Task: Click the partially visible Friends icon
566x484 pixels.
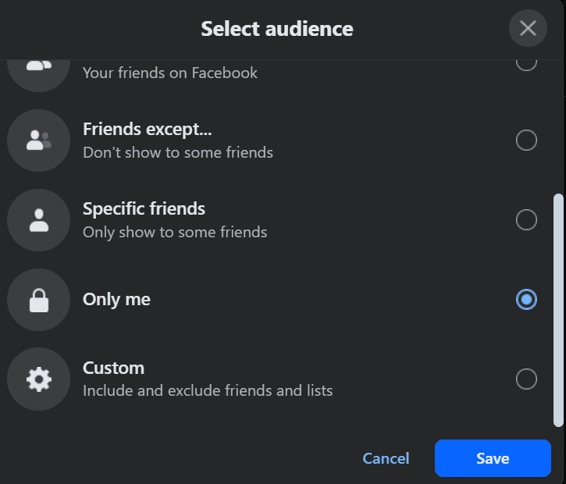Action: tap(39, 67)
